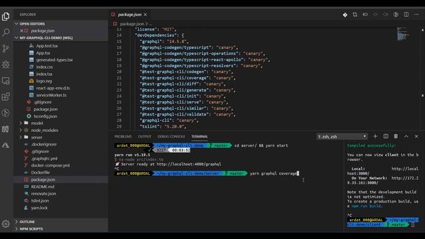Image resolution: width=425 pixels, height=239 pixels.
Task: Close the package.json editor tab
Action: (145, 15)
